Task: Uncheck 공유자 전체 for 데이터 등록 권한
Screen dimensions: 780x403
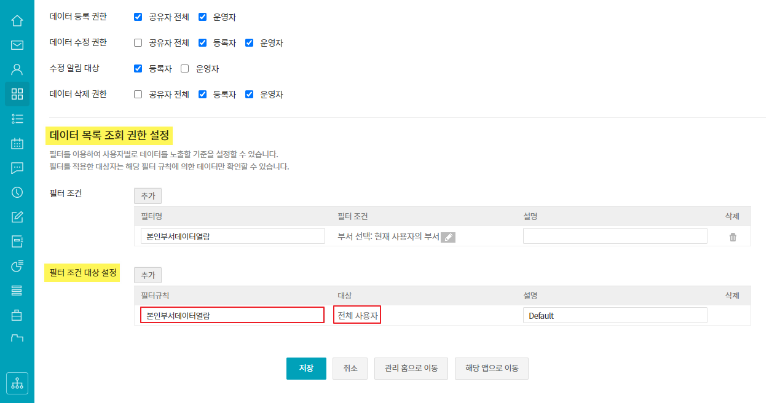Action: tap(138, 17)
